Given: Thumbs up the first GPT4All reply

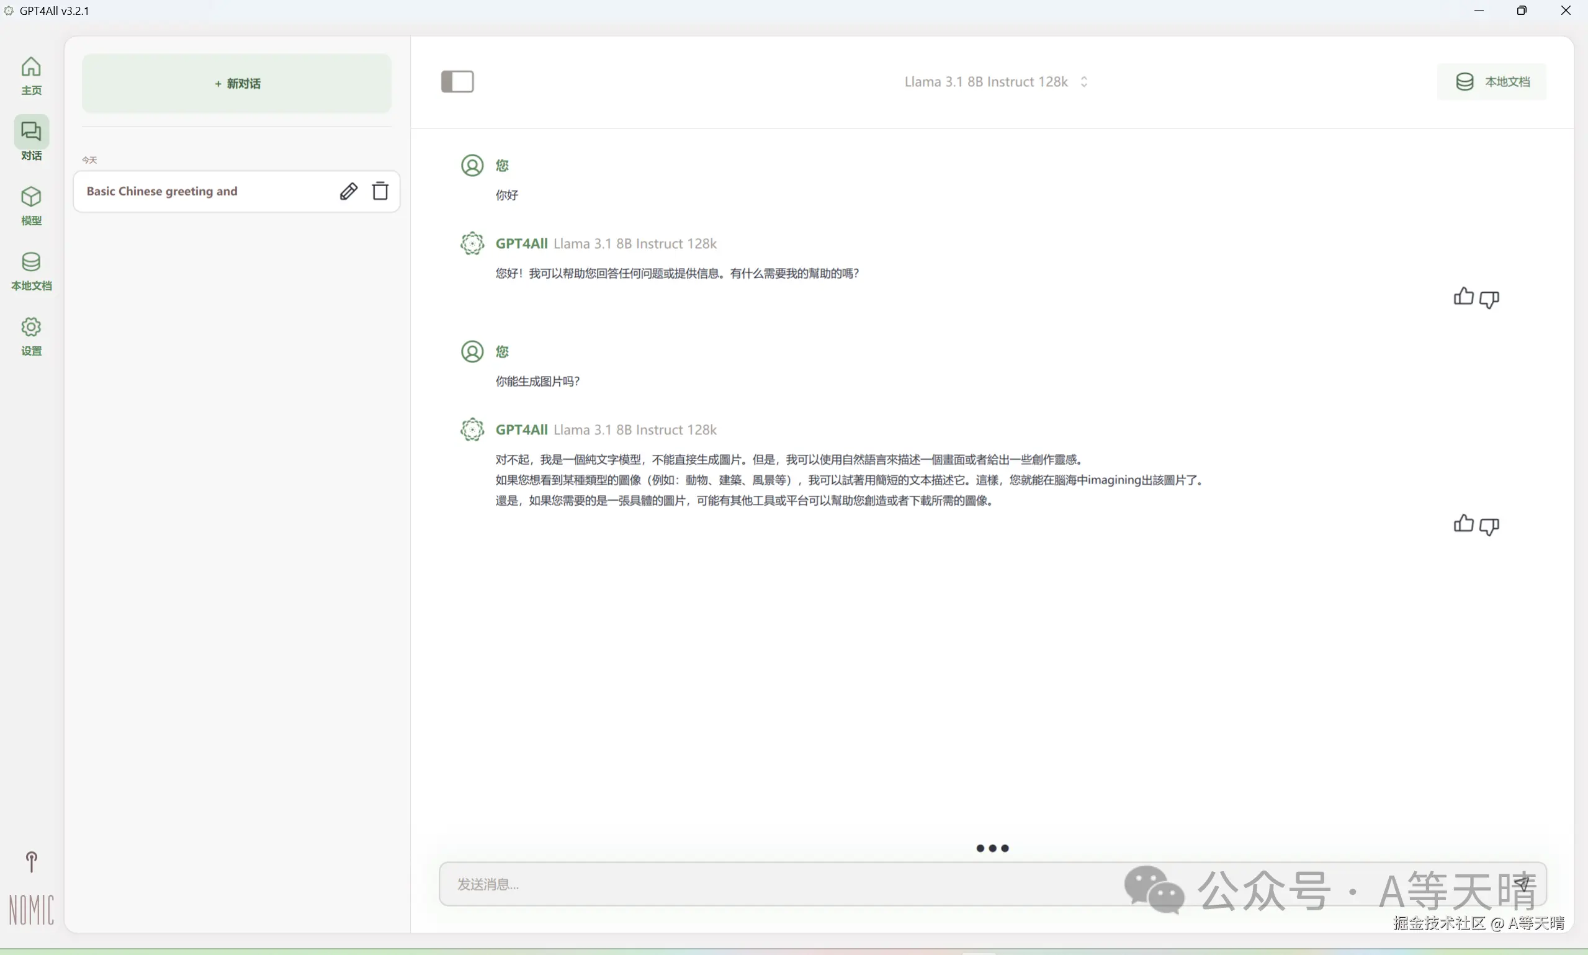Looking at the screenshot, I should click(1463, 297).
